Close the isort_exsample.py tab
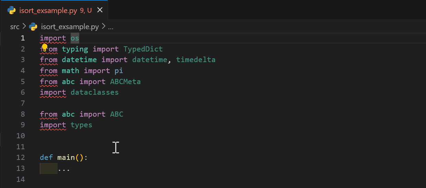Viewport: 426px width, 188px height. click(100, 10)
